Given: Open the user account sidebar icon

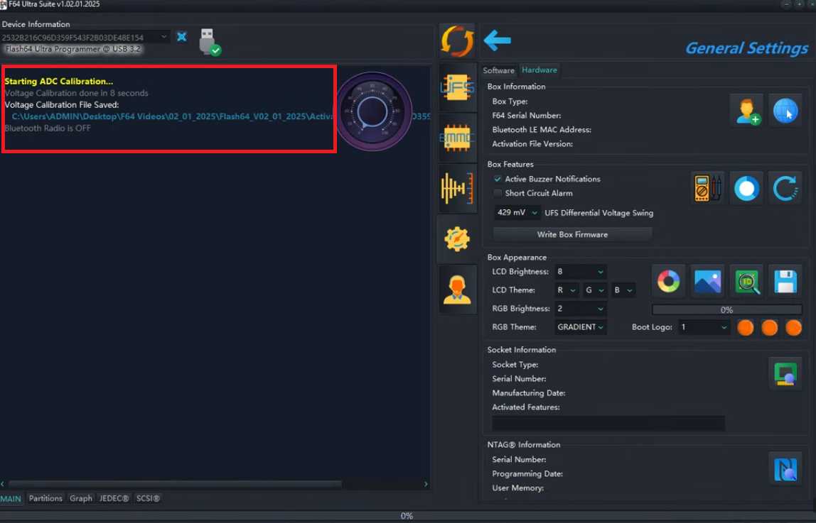Looking at the screenshot, I should [458, 290].
